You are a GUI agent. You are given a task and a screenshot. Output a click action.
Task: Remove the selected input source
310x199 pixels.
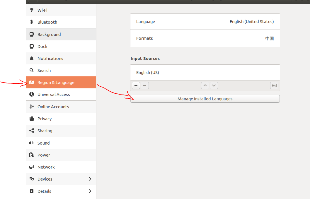tap(145, 85)
